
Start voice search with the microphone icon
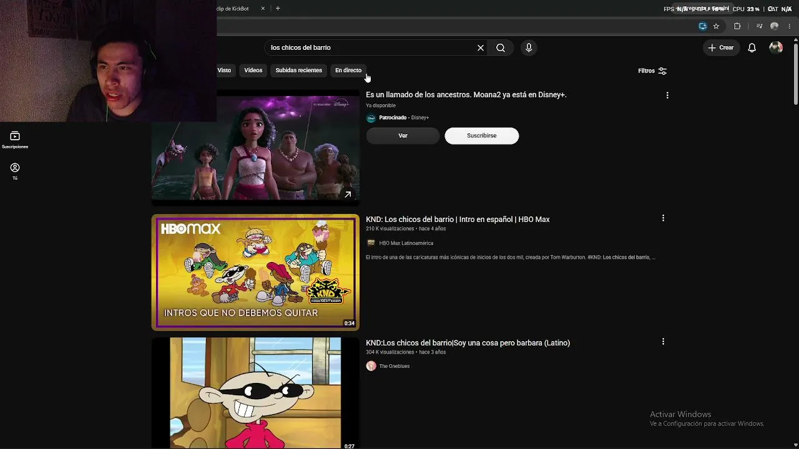[x=529, y=48]
